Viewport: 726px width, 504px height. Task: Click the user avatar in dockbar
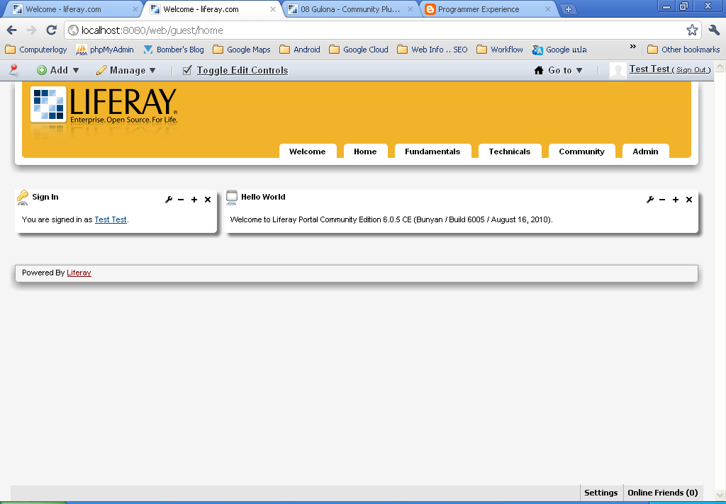[618, 71]
